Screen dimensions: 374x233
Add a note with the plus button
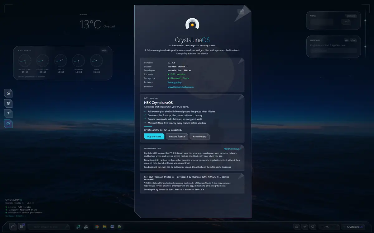pos(346,22)
